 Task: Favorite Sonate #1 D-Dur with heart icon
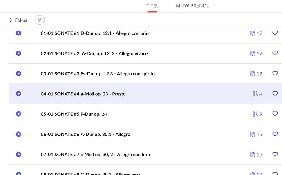pyautogui.click(x=275, y=33)
